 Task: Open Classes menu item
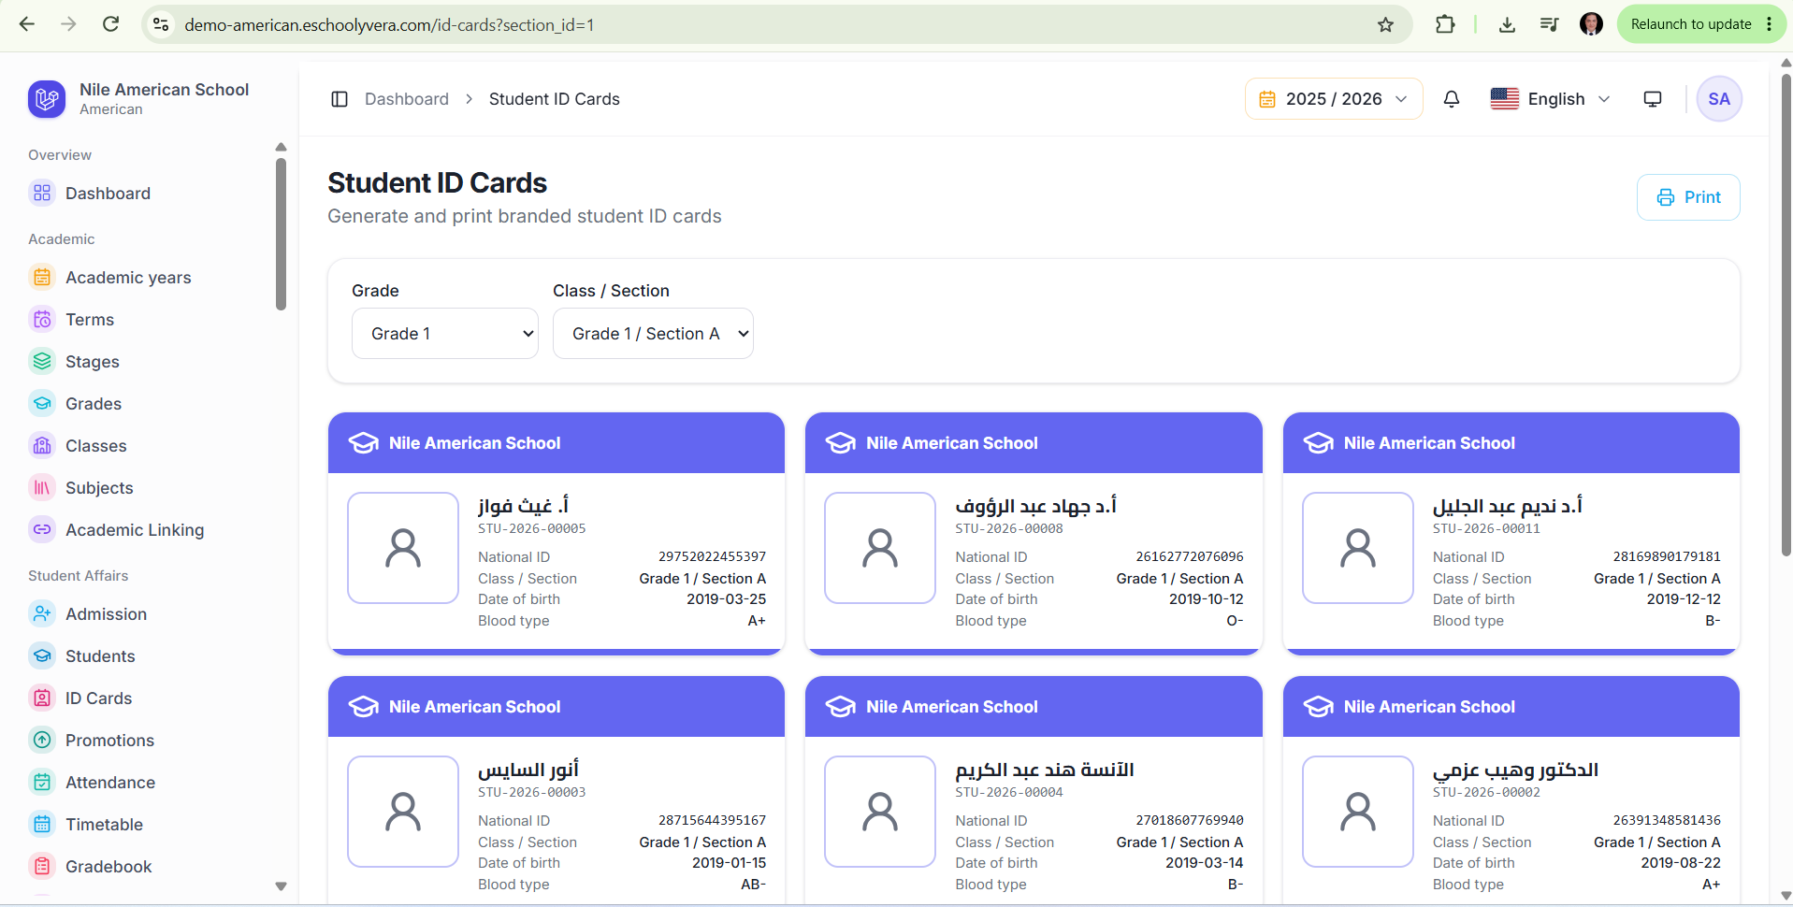click(x=96, y=446)
